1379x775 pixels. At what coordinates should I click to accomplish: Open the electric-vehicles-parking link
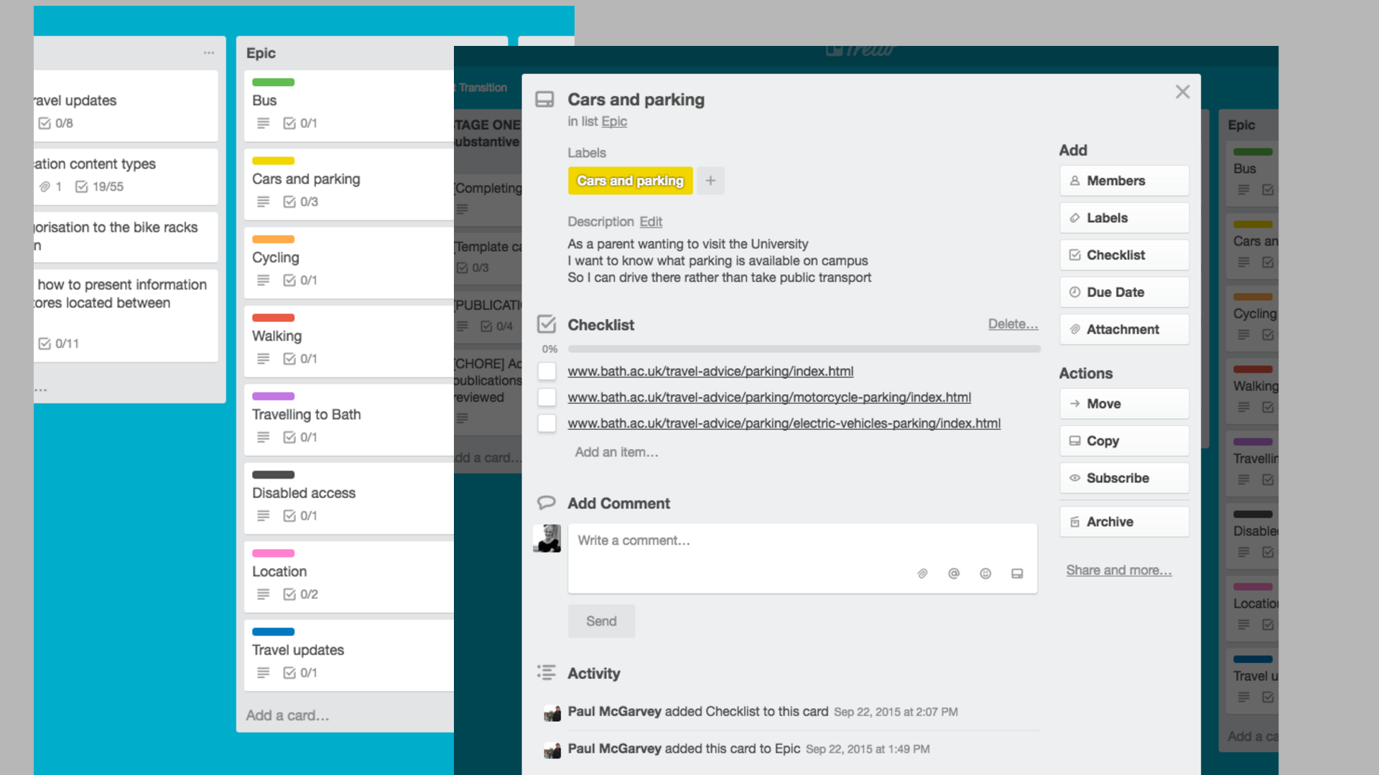tap(784, 423)
